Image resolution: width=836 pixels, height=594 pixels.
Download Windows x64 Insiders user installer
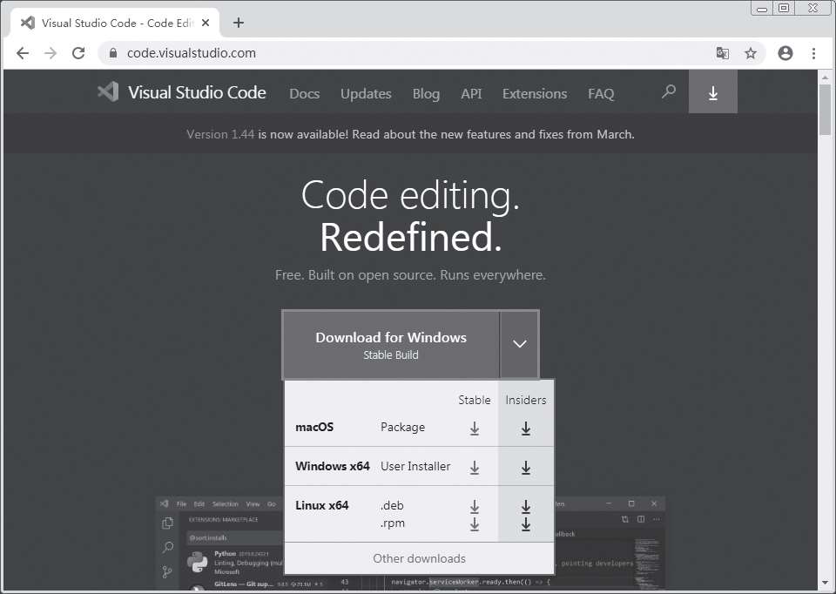point(526,468)
